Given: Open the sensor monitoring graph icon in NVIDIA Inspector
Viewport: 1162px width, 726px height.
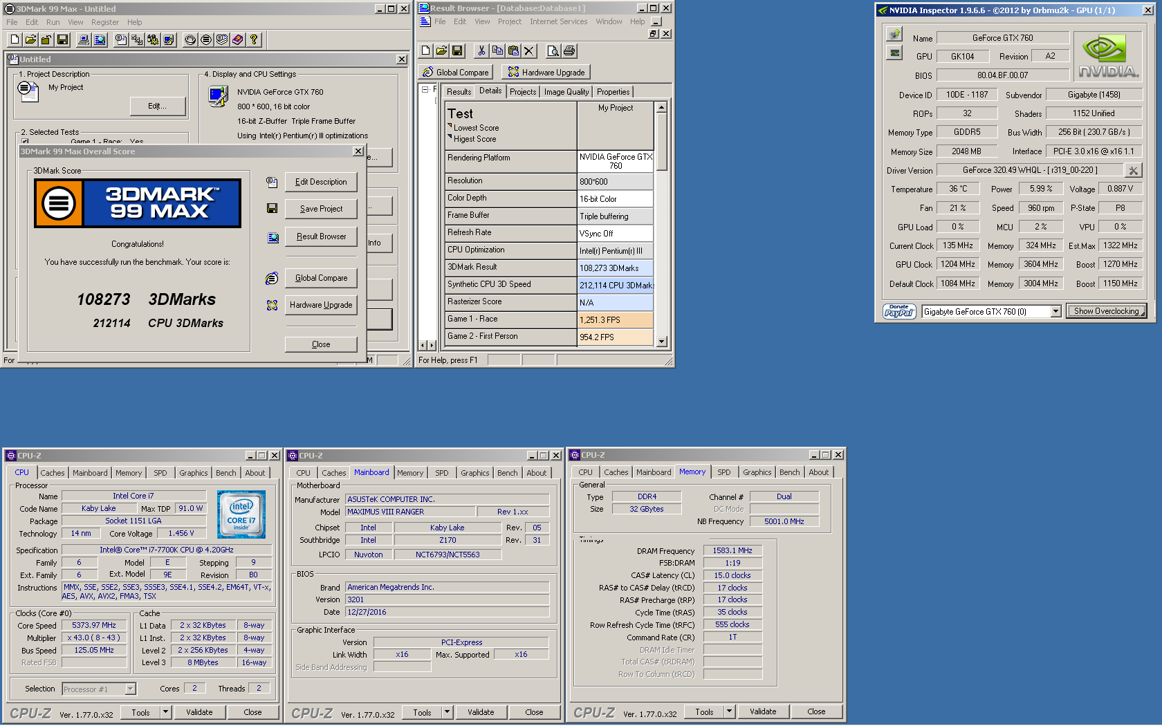Looking at the screenshot, I should pyautogui.click(x=894, y=53).
